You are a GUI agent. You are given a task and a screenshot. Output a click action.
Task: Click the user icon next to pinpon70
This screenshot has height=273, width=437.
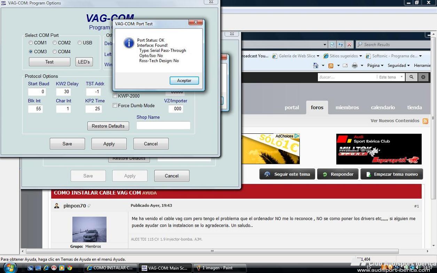tap(57, 206)
